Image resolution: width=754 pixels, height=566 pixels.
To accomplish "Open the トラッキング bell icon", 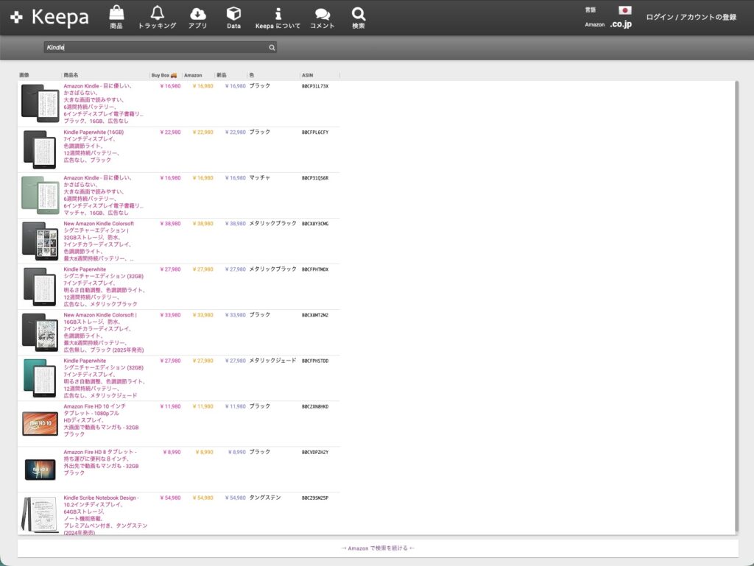I will click(157, 13).
